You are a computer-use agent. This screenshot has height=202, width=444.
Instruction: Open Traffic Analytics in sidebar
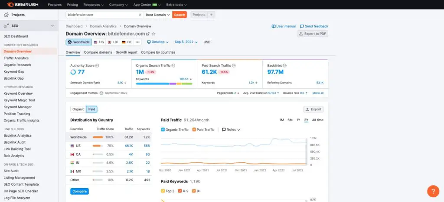(x=16, y=58)
